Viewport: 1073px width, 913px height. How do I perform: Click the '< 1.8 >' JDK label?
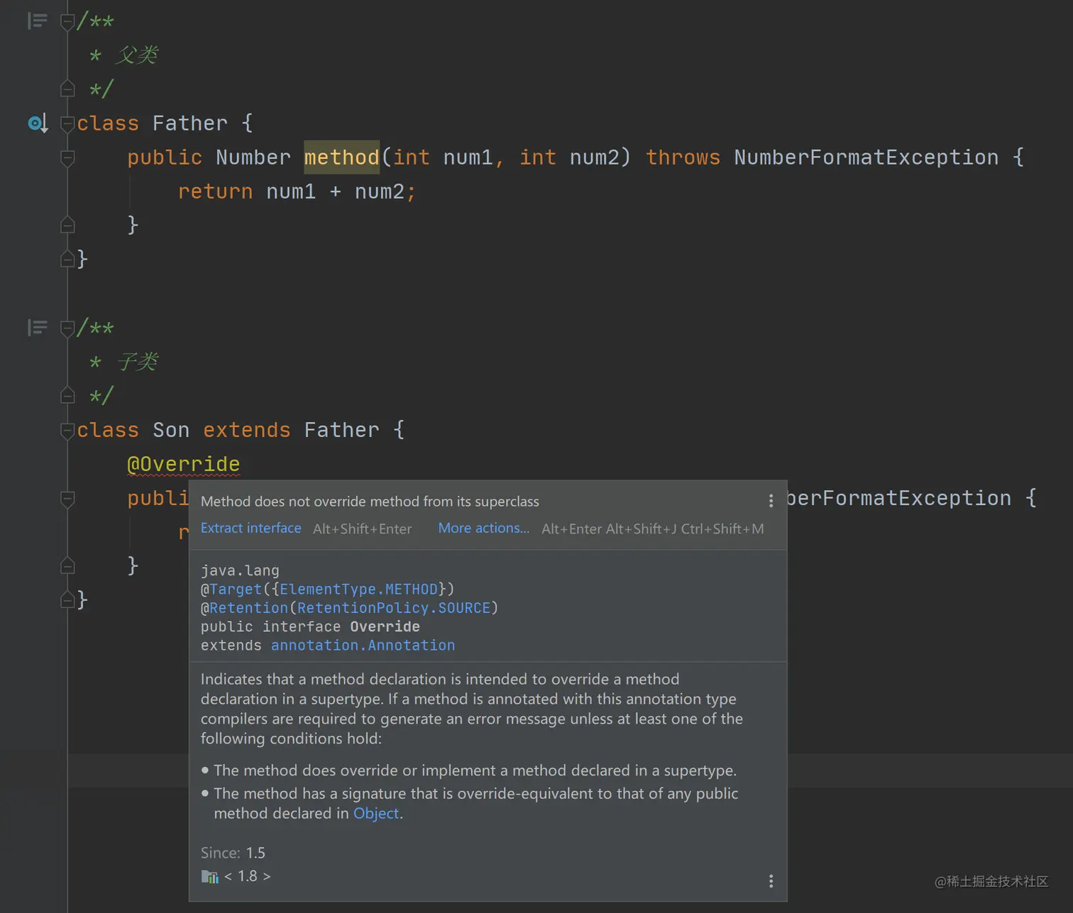(247, 876)
